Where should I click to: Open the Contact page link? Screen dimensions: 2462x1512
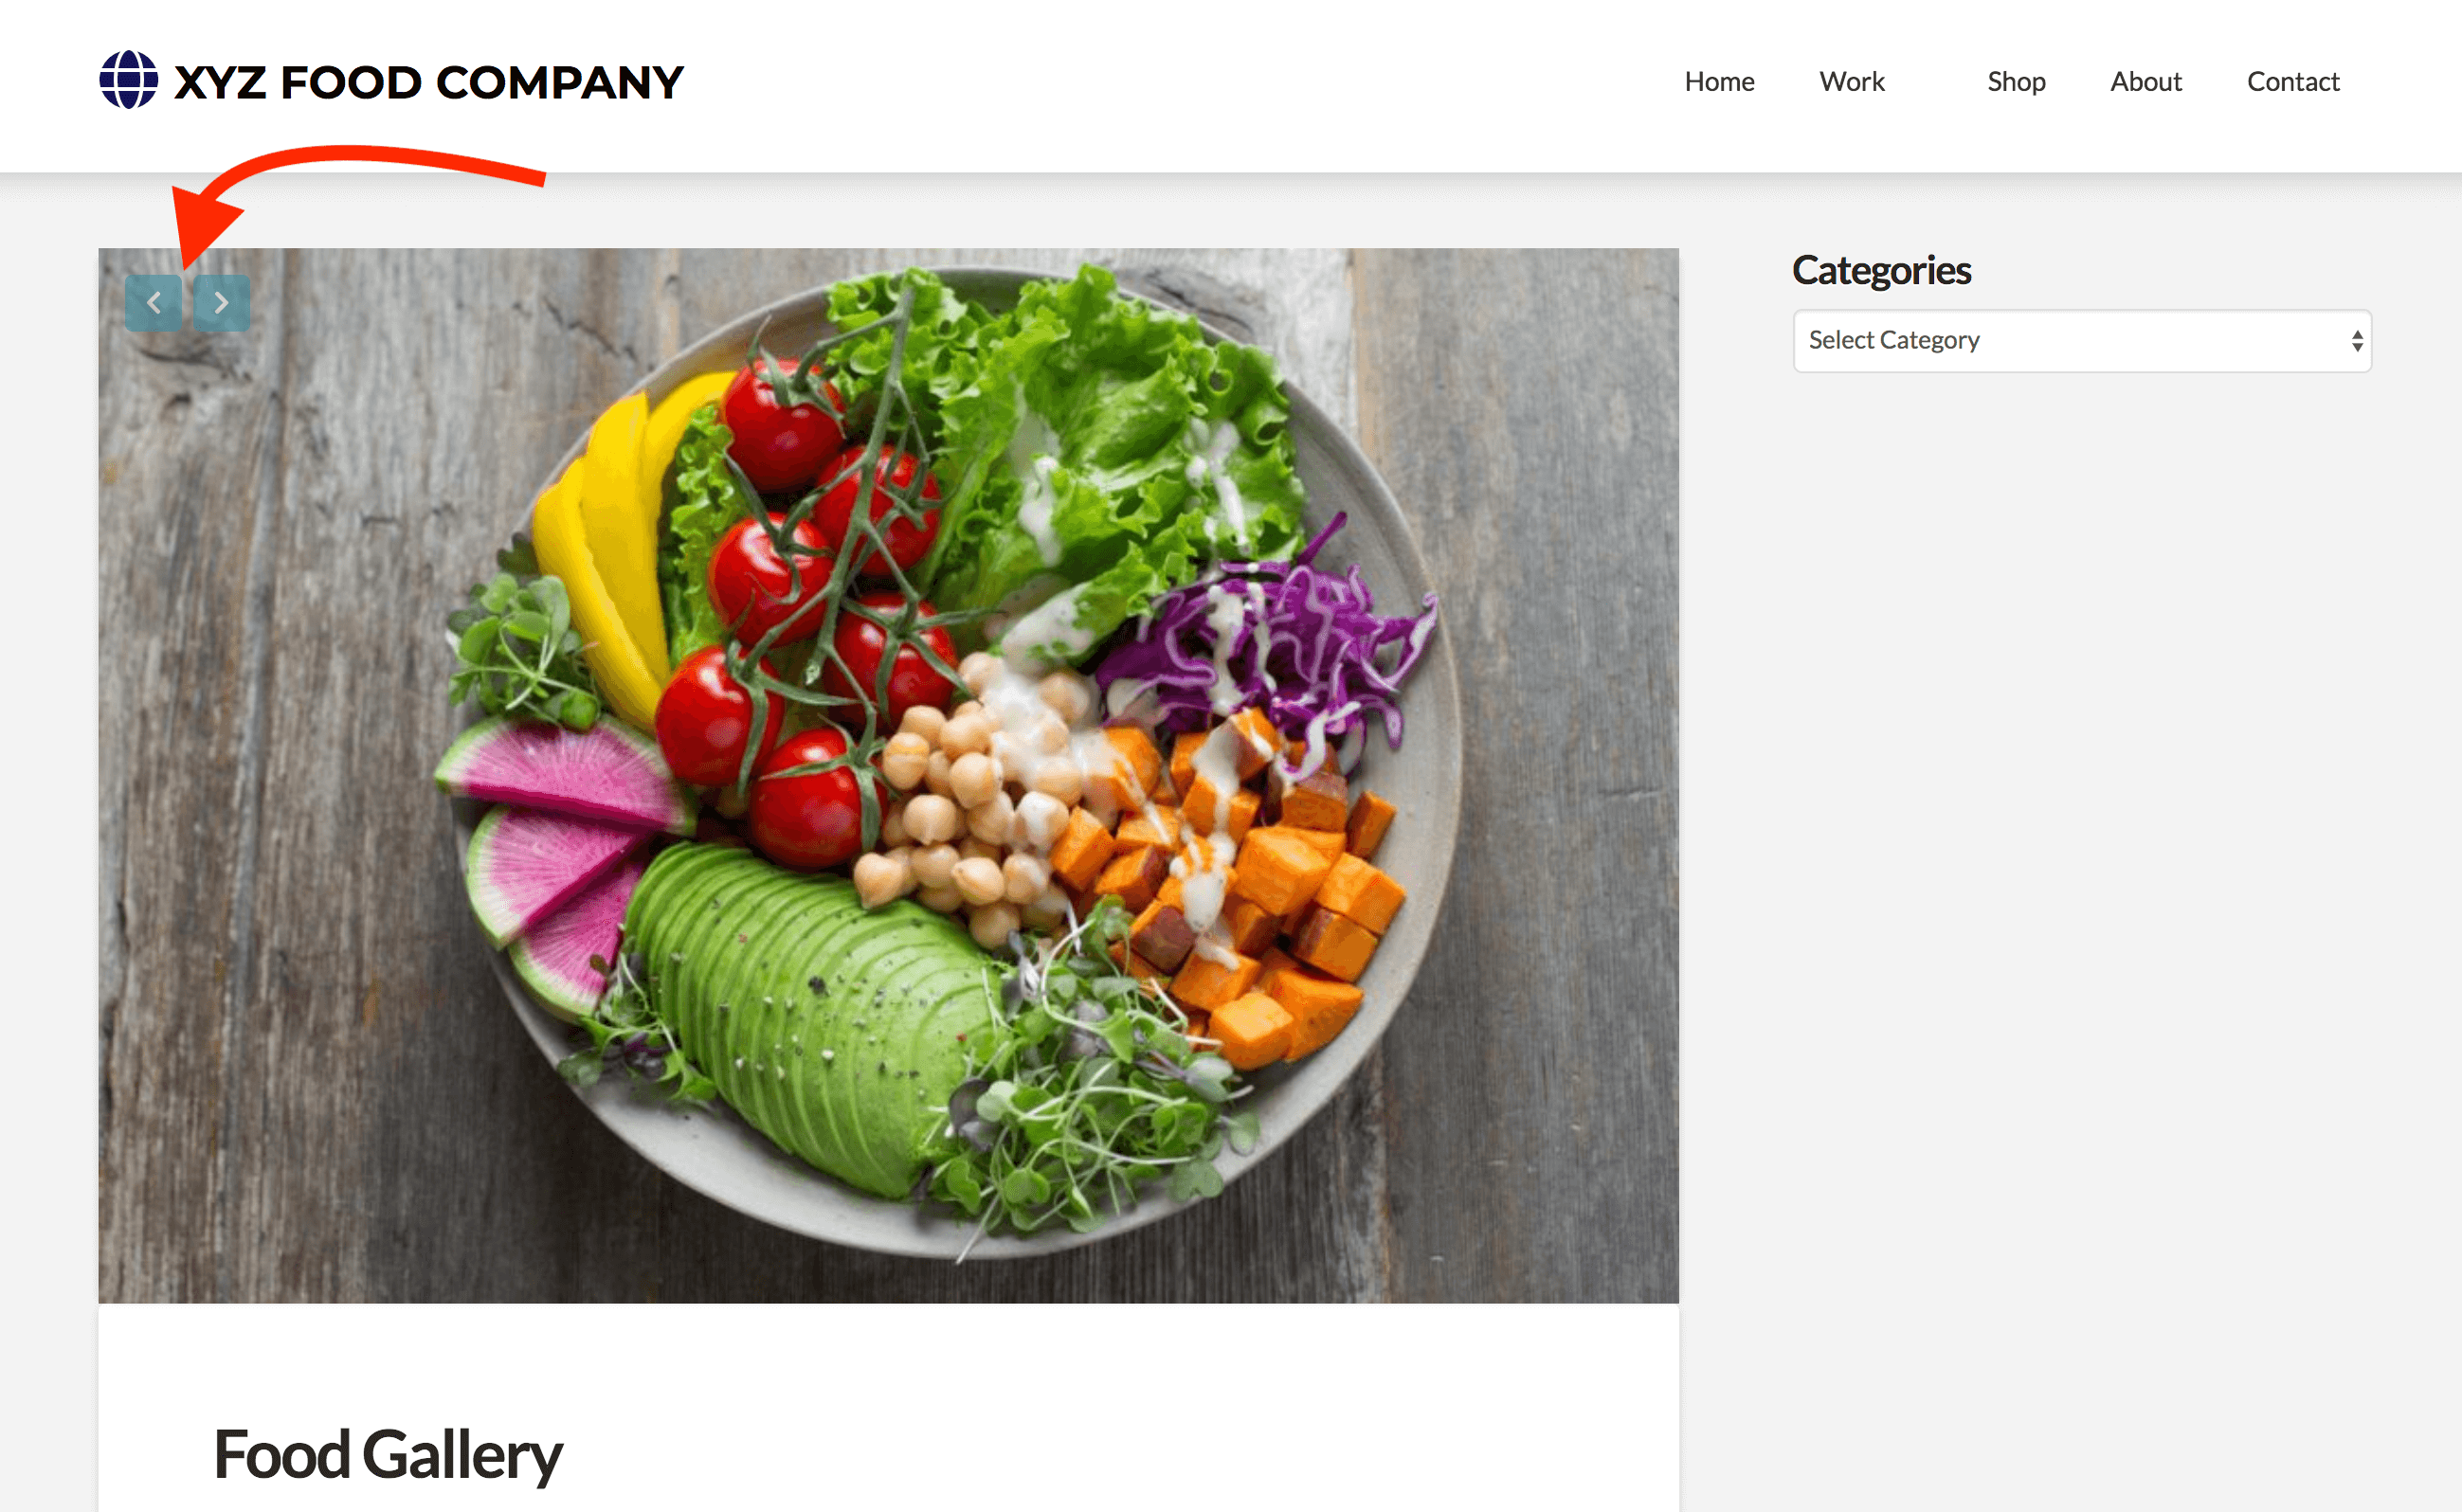(x=2293, y=81)
